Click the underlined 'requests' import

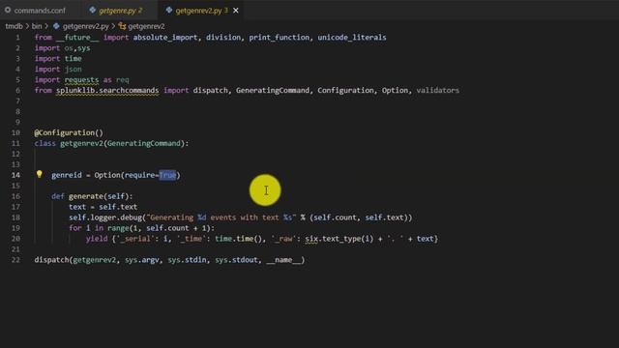pyautogui.click(x=81, y=79)
